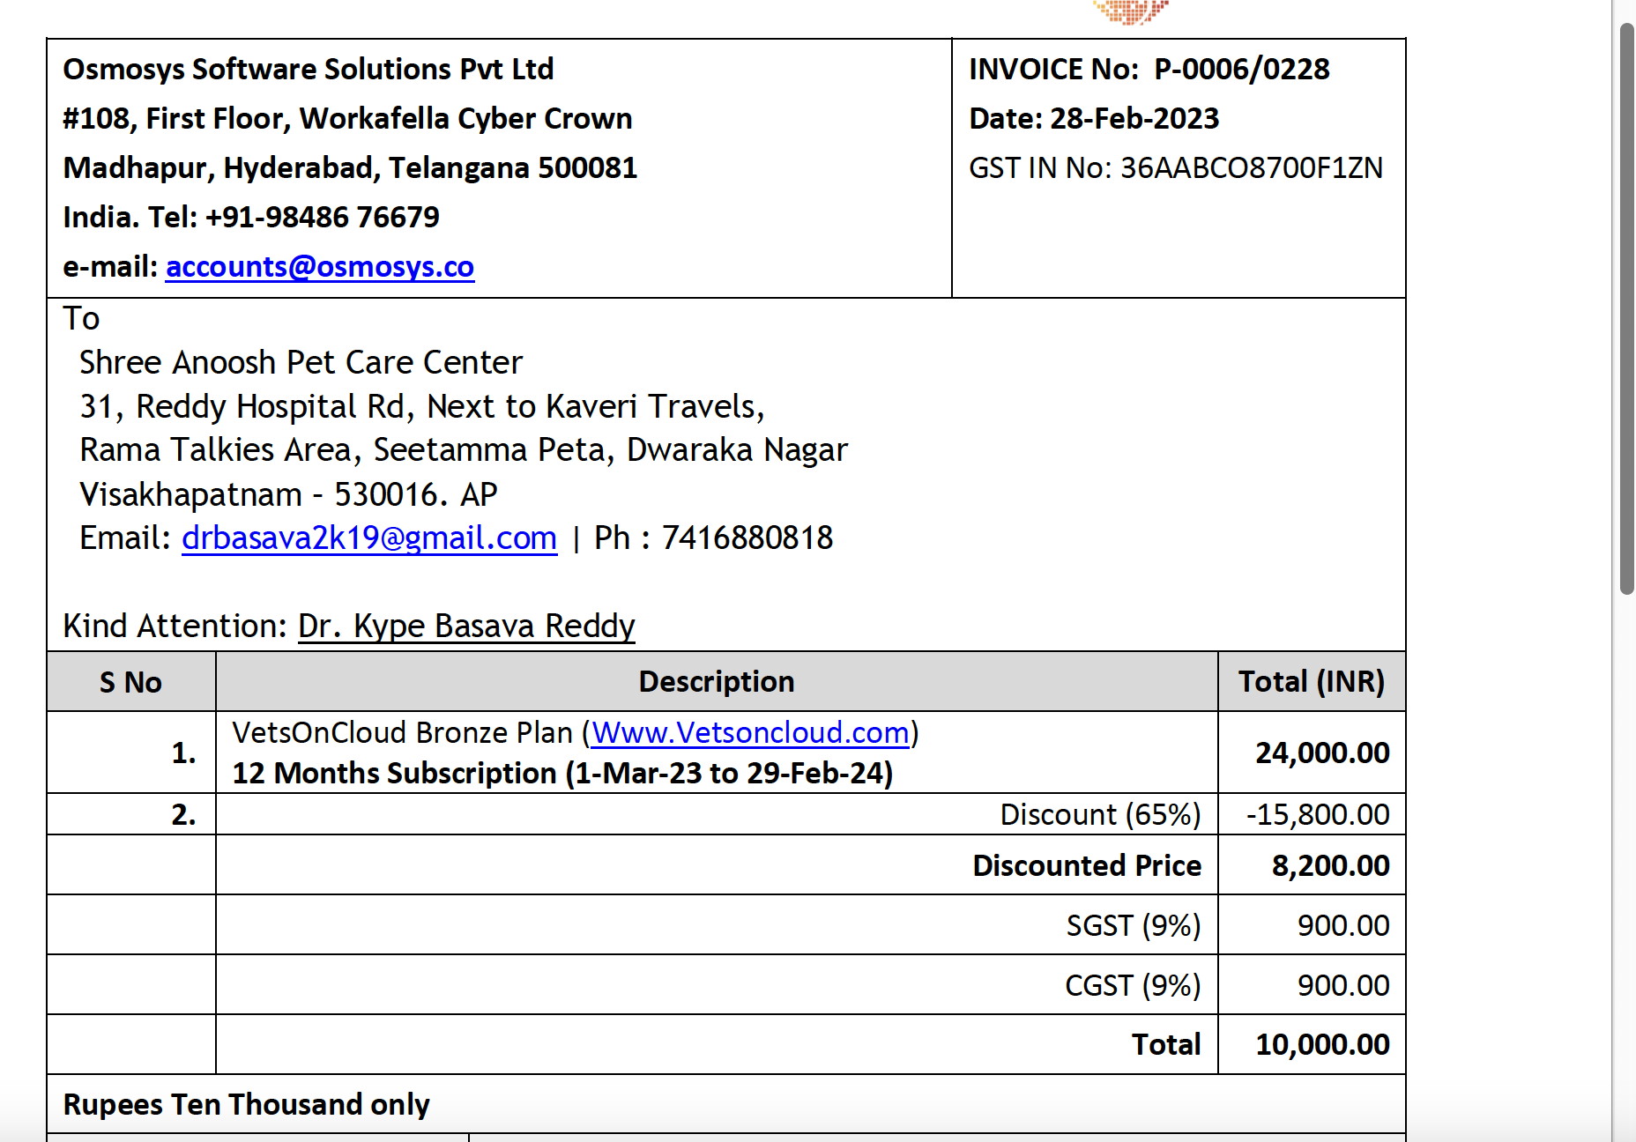Select the Date 28-Feb-2023 line
Screen dimensions: 1636x1142
1094,118
